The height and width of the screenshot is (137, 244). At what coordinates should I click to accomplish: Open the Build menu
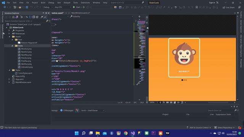pos(43,3)
